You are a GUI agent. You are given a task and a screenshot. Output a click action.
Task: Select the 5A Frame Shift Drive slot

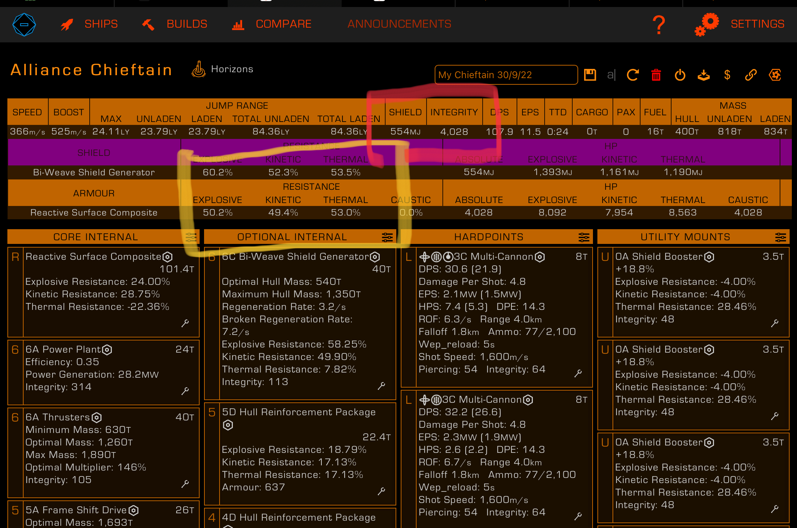pos(103,514)
